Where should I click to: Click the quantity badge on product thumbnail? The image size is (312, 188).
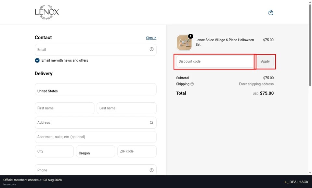(x=190, y=36)
